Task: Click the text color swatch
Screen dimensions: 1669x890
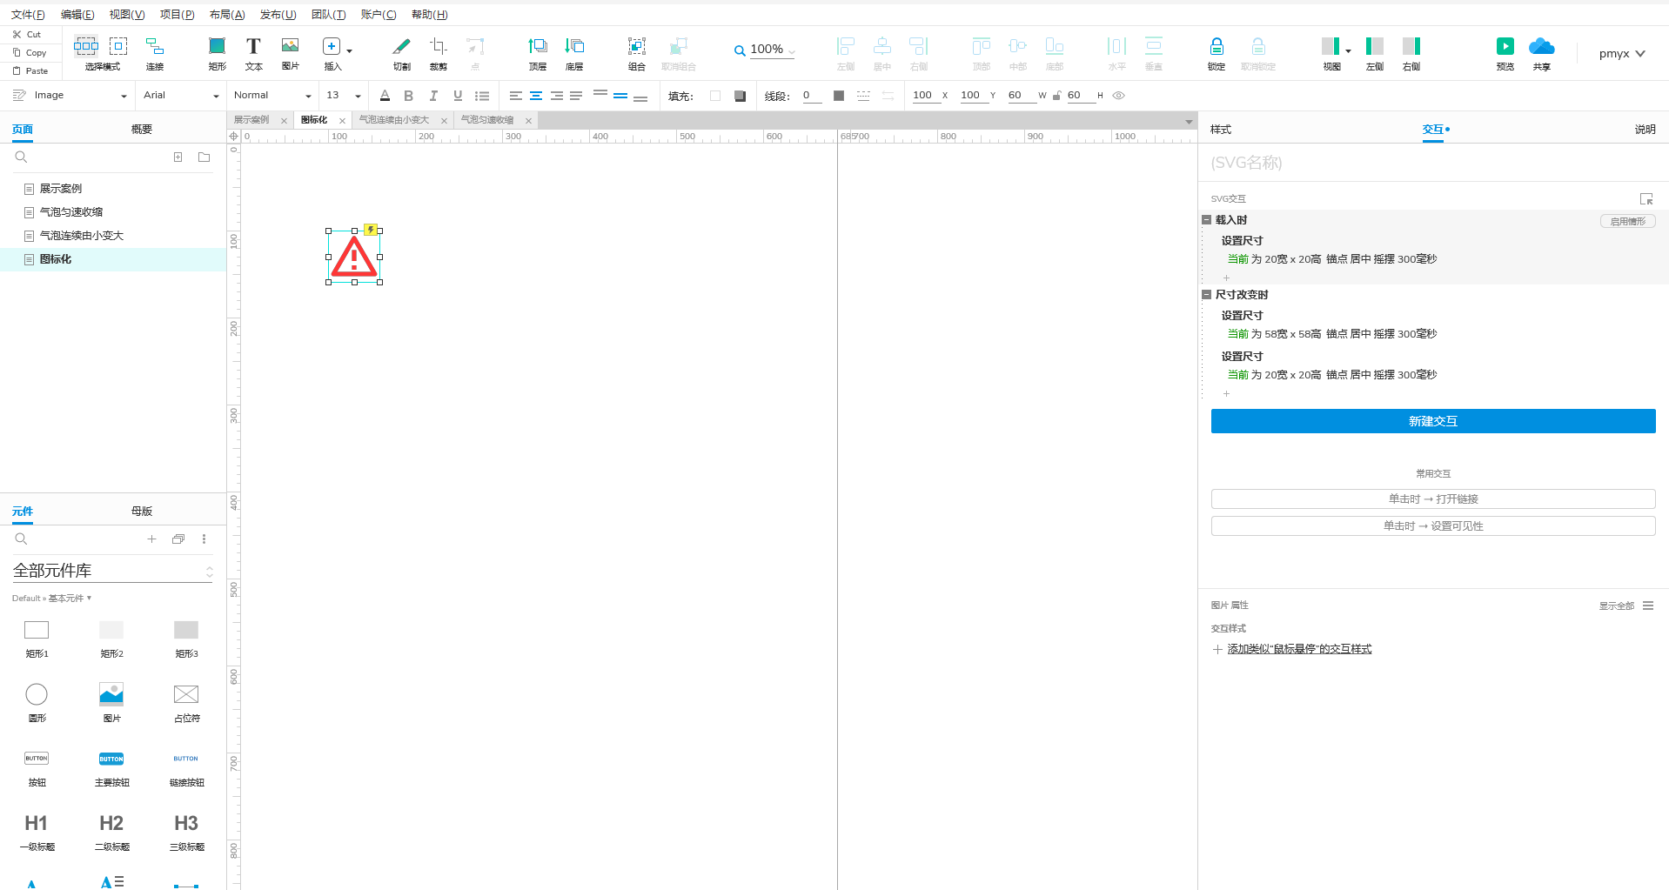Action: coord(385,96)
